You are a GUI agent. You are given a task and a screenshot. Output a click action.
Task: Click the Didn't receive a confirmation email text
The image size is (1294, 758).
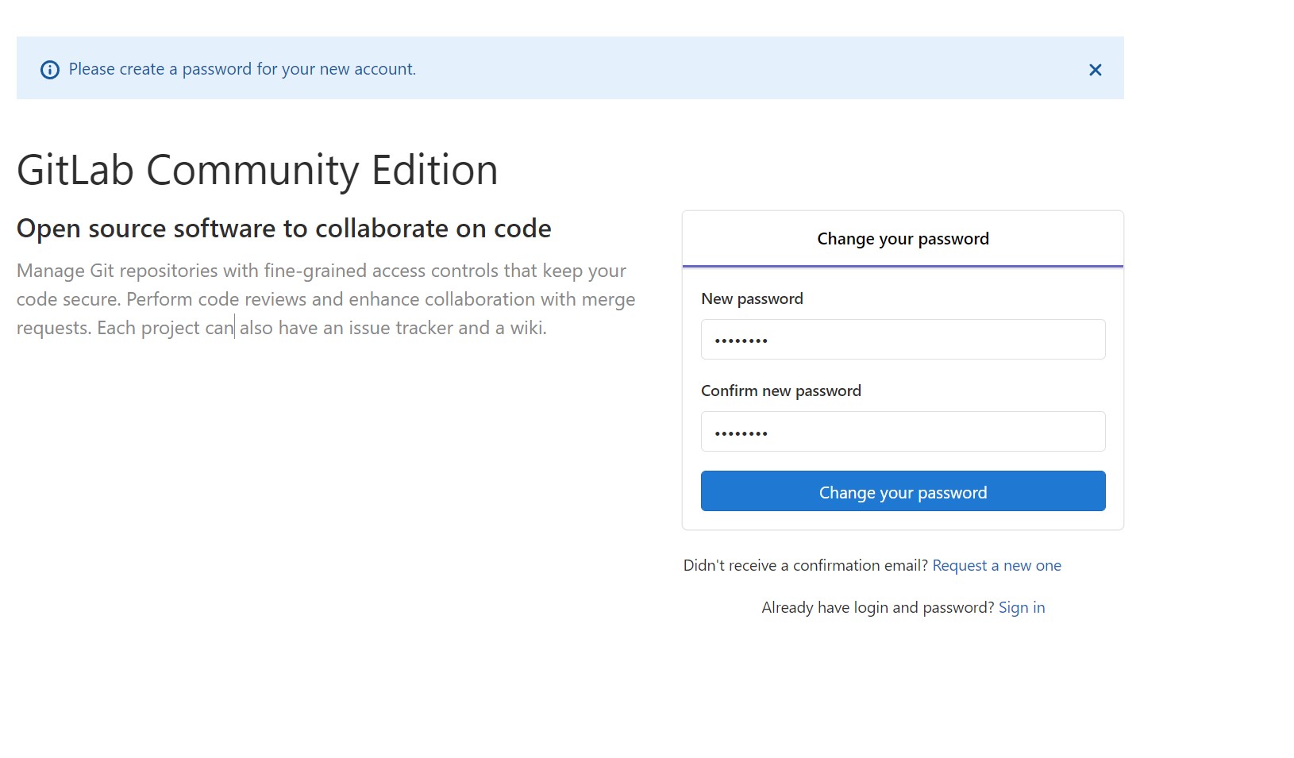click(x=805, y=565)
